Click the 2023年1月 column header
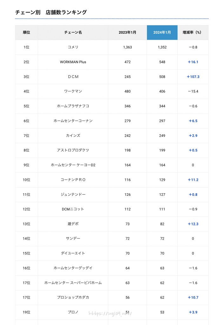Screen dimensions: 220x325 click(127, 32)
